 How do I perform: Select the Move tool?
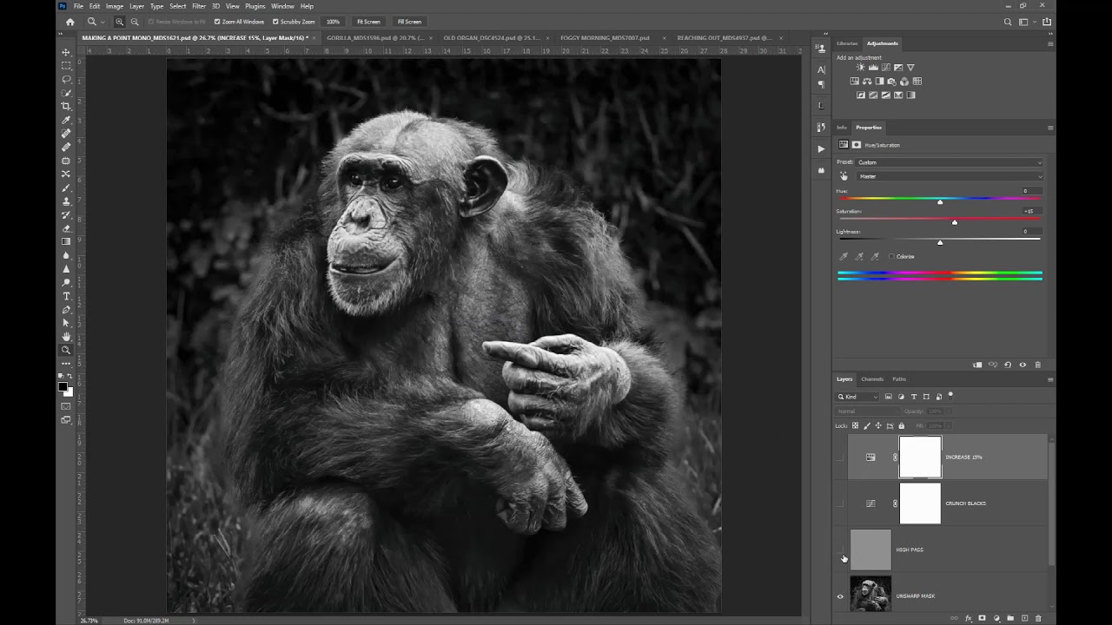coord(66,52)
